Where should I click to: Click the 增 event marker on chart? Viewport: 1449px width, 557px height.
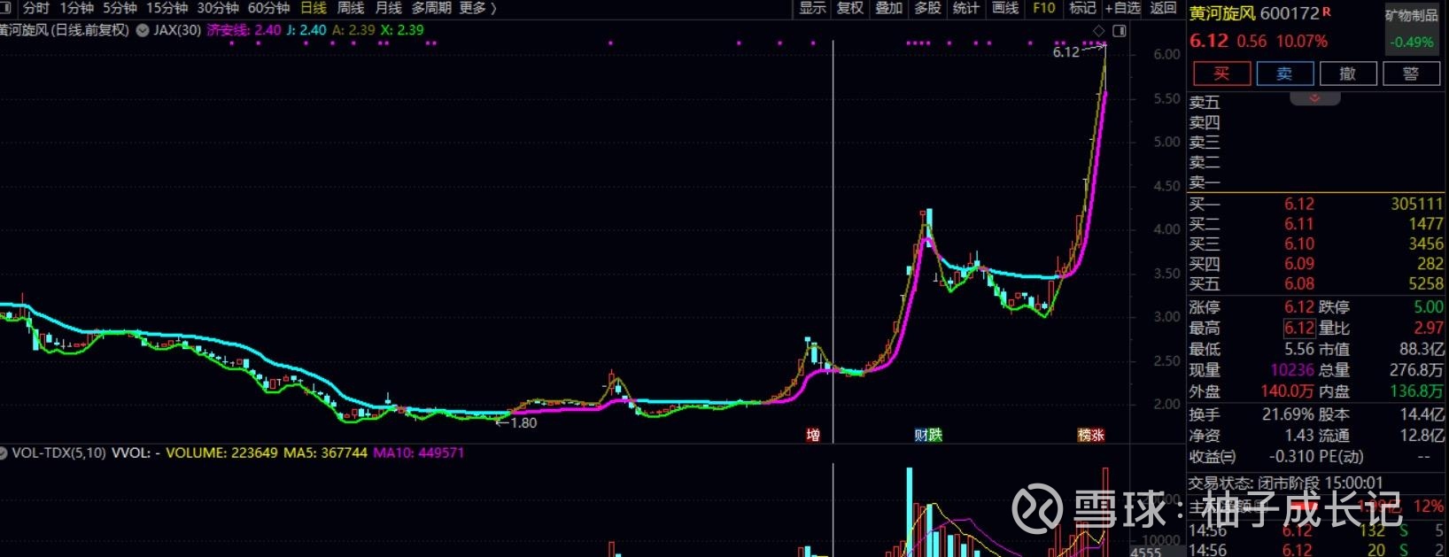pos(813,435)
